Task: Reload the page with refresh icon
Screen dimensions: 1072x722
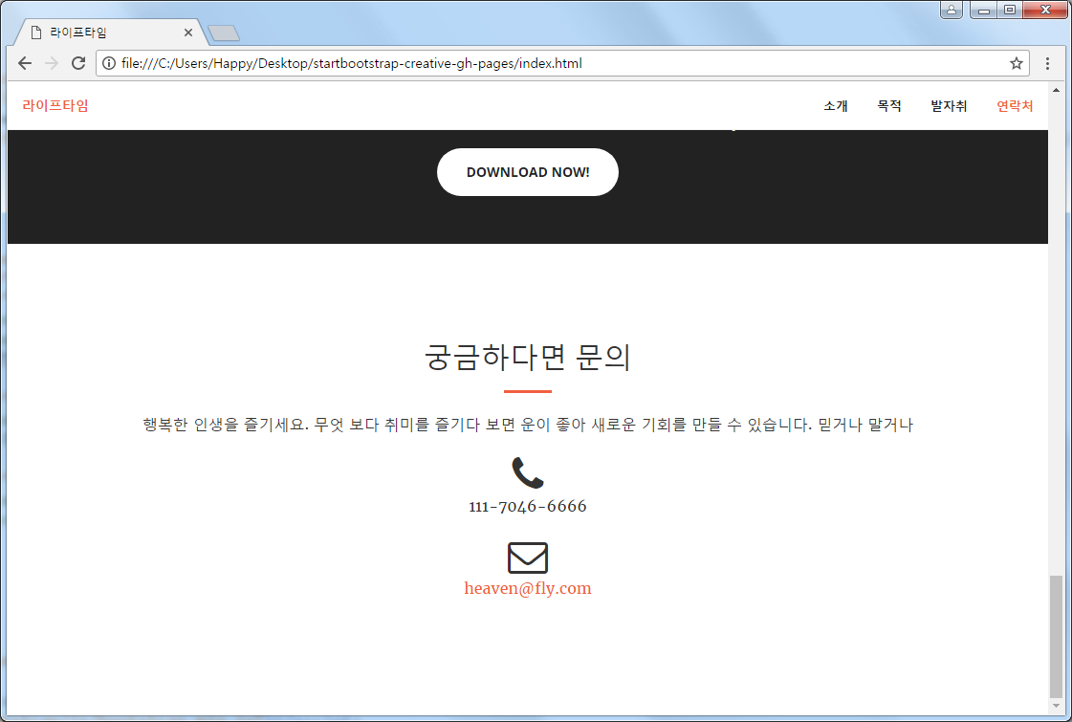Action: pyautogui.click(x=78, y=63)
